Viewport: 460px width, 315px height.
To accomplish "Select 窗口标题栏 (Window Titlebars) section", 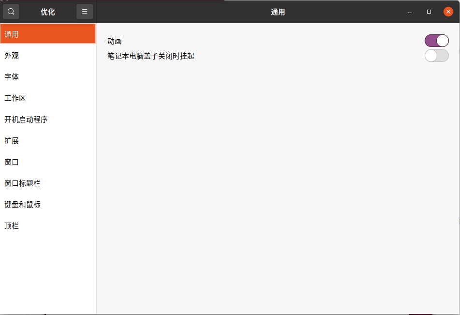I will point(22,183).
